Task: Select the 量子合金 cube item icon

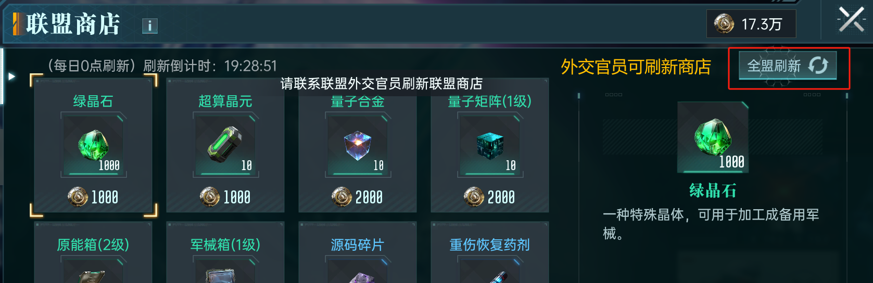Action: tap(358, 145)
